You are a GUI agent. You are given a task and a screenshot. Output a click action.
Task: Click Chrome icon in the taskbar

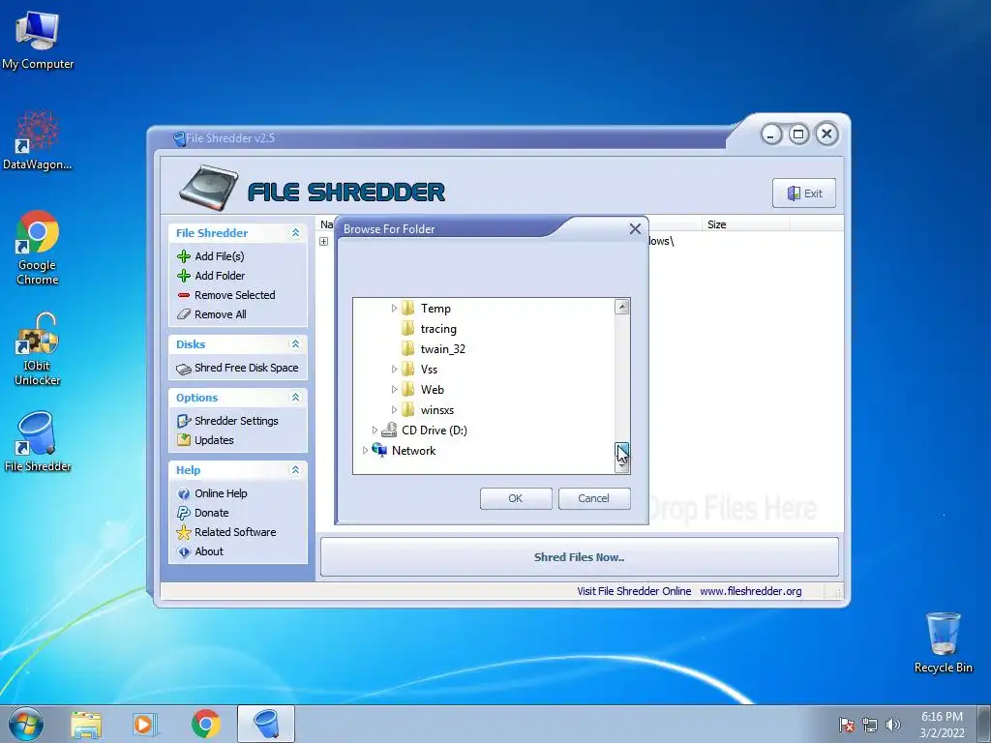(205, 724)
